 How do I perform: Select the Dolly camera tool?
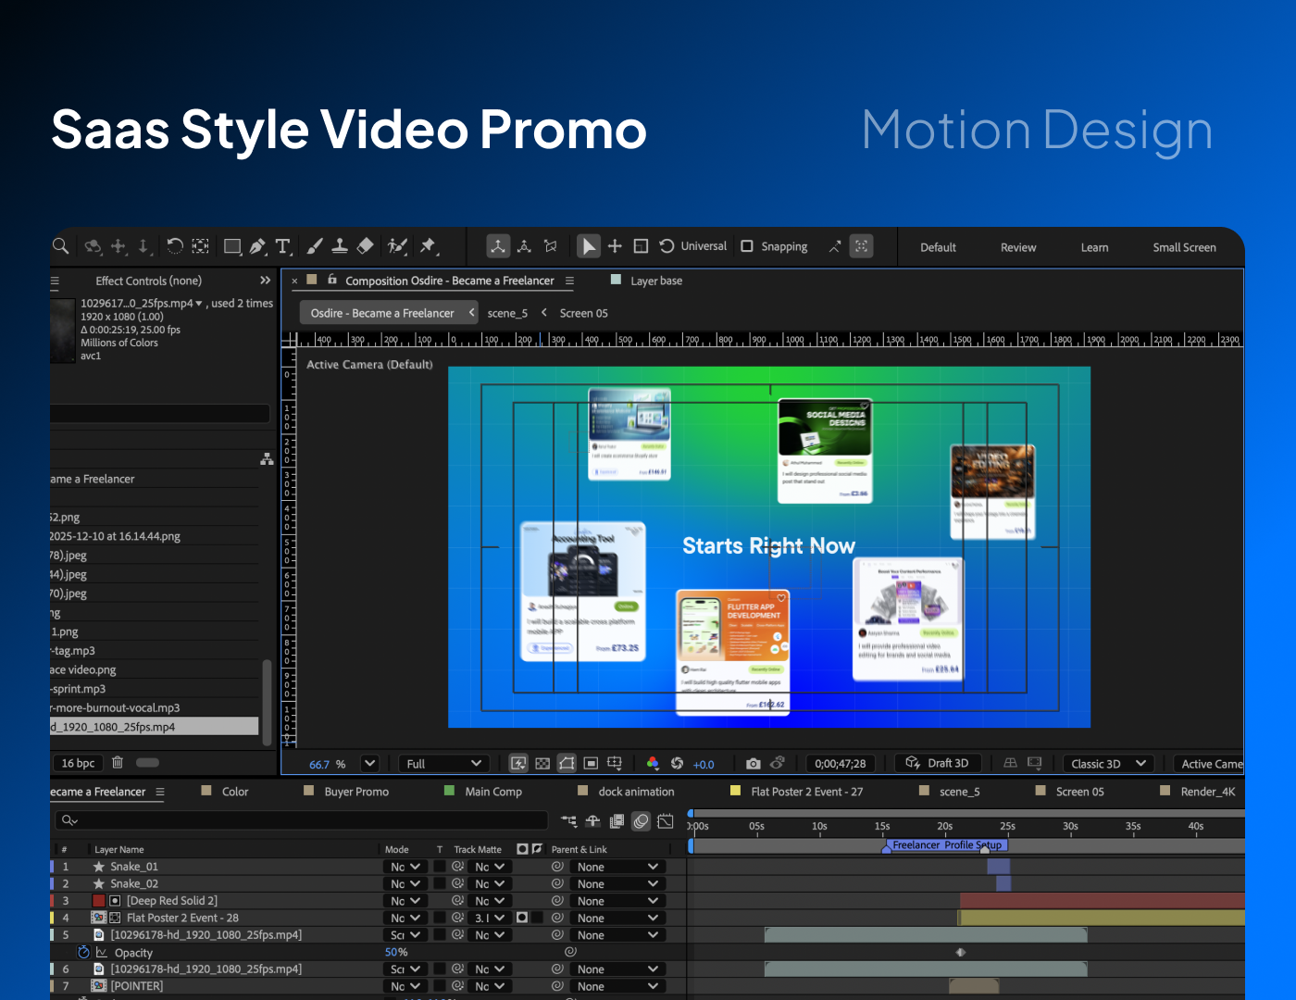point(143,246)
